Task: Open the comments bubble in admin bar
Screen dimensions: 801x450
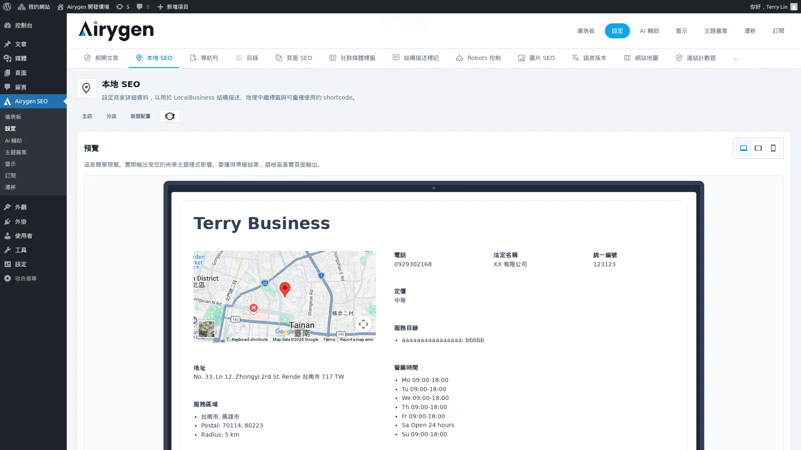Action: (x=143, y=7)
